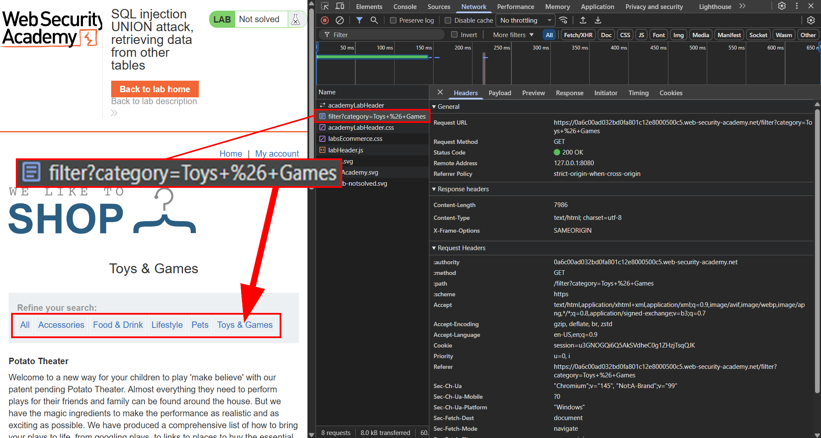Screen dimensions: 821x438
Task: Open network conditions wifi icon
Action: pos(564,20)
